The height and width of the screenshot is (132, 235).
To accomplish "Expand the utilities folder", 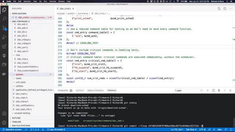I will click(x=19, y=86).
